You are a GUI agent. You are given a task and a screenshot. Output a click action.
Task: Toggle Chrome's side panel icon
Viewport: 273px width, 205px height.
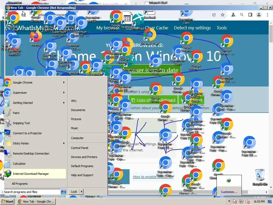pyautogui.click(x=250, y=15)
